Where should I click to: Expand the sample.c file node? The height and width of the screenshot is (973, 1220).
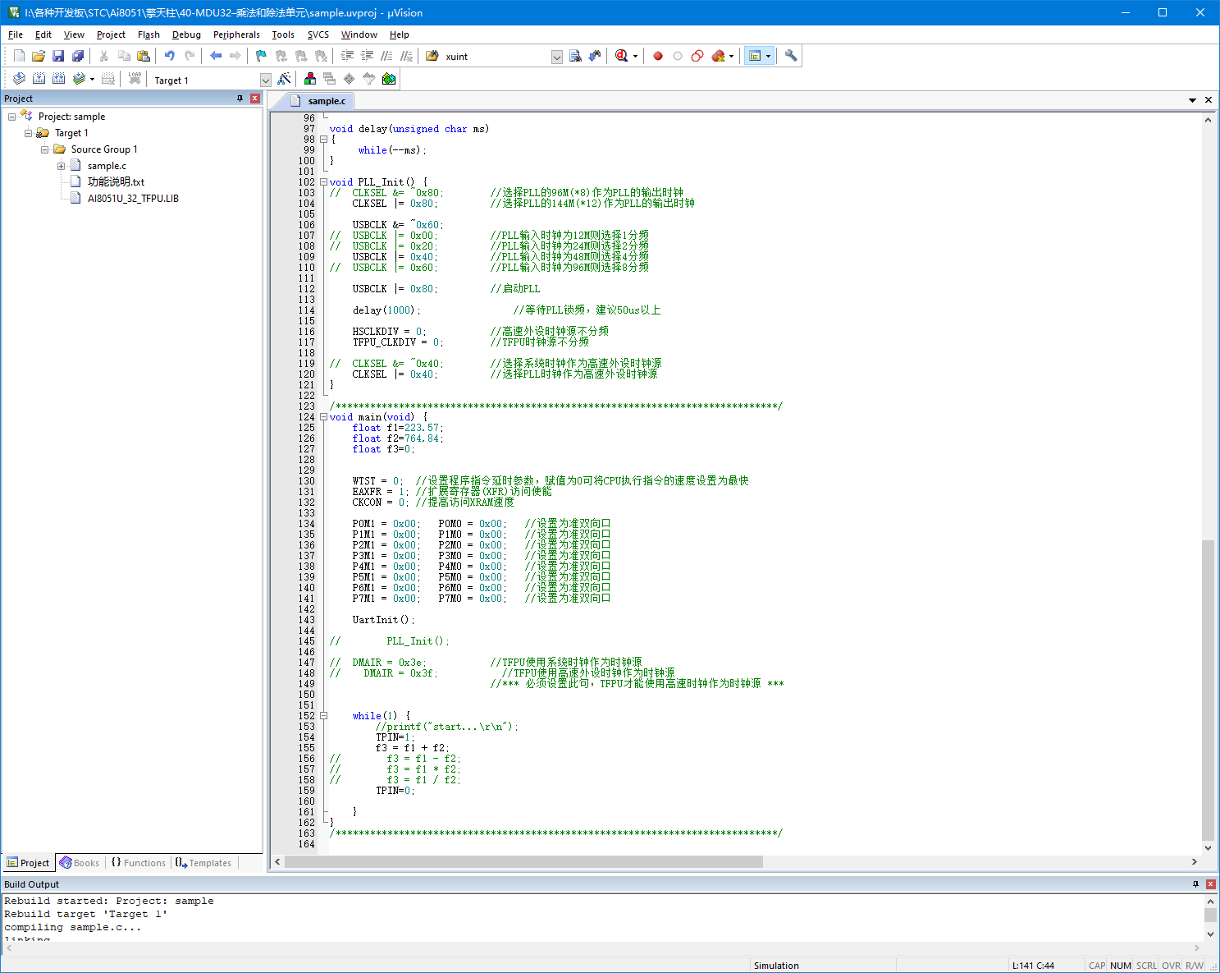(61, 166)
